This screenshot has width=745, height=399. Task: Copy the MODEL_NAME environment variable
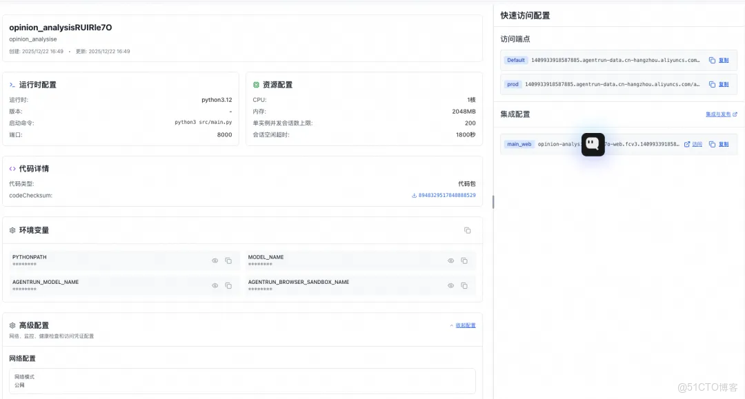tap(464, 260)
